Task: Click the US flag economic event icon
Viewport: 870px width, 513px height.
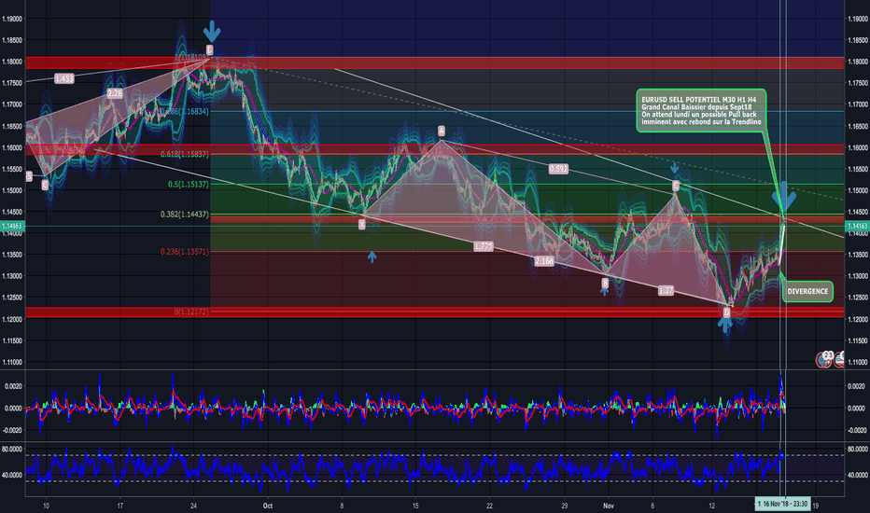Action: coord(839,359)
